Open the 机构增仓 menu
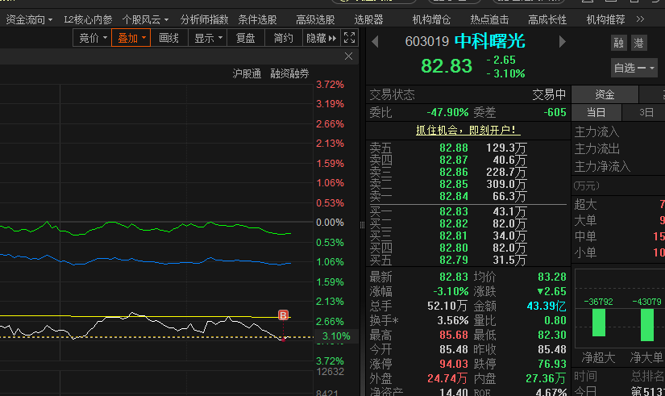665x396 pixels. 431,19
